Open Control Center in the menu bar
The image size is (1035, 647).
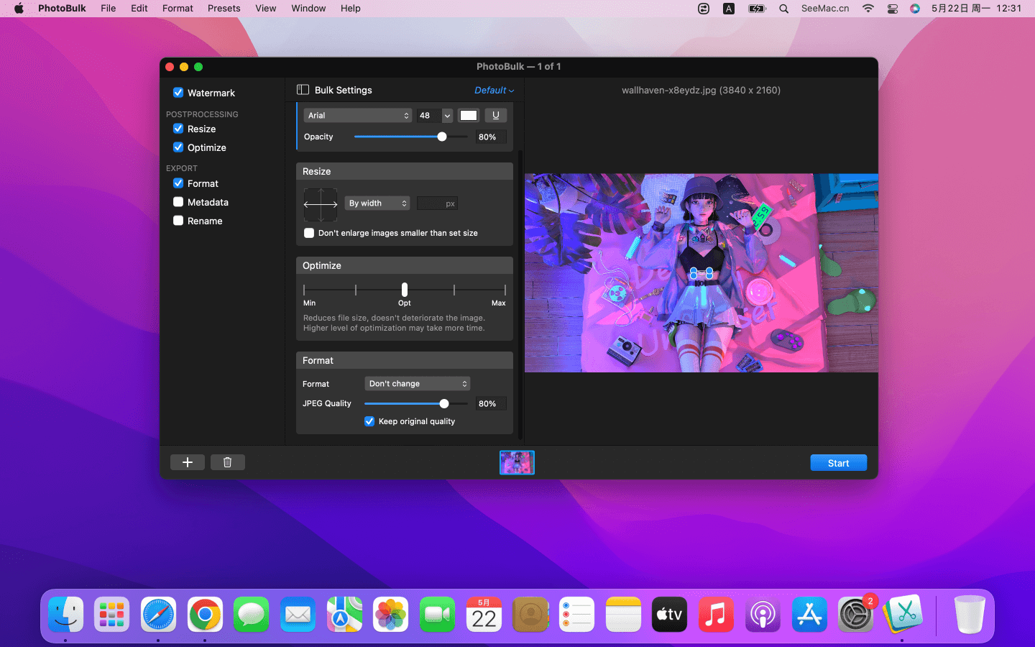[892, 9]
